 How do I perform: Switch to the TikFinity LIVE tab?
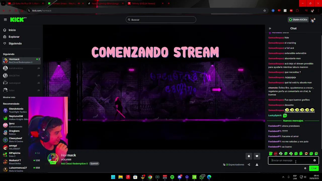point(145,4)
